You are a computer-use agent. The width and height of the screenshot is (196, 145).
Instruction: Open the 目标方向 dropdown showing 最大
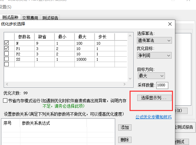151,76
